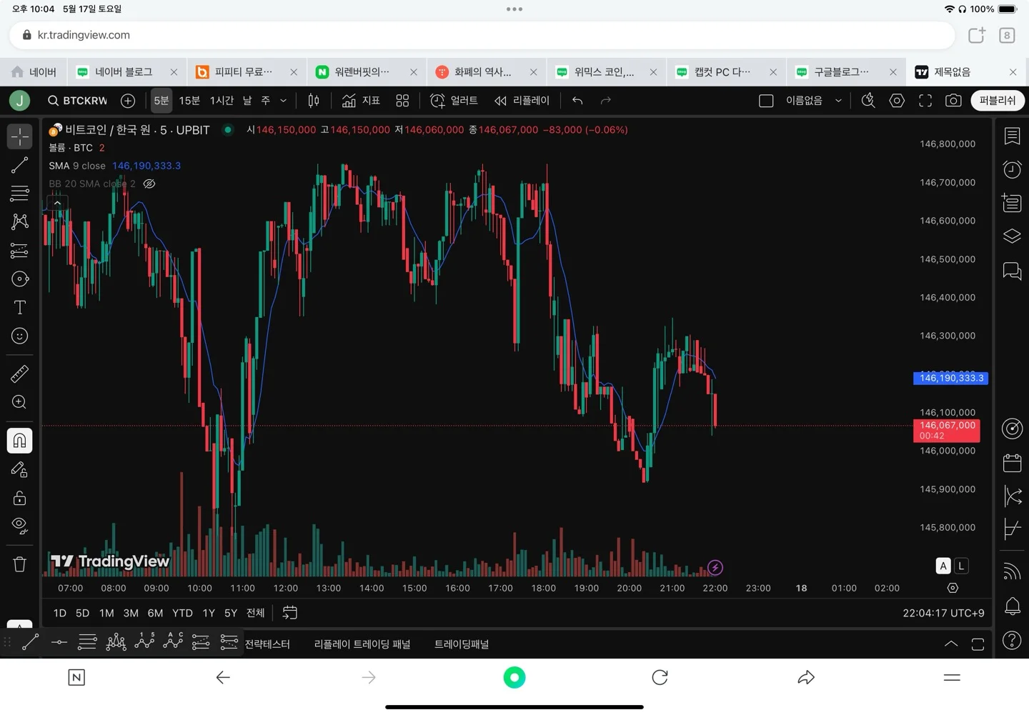Toggle auto scale 'A' button
This screenshot has height=715, width=1029.
click(943, 566)
